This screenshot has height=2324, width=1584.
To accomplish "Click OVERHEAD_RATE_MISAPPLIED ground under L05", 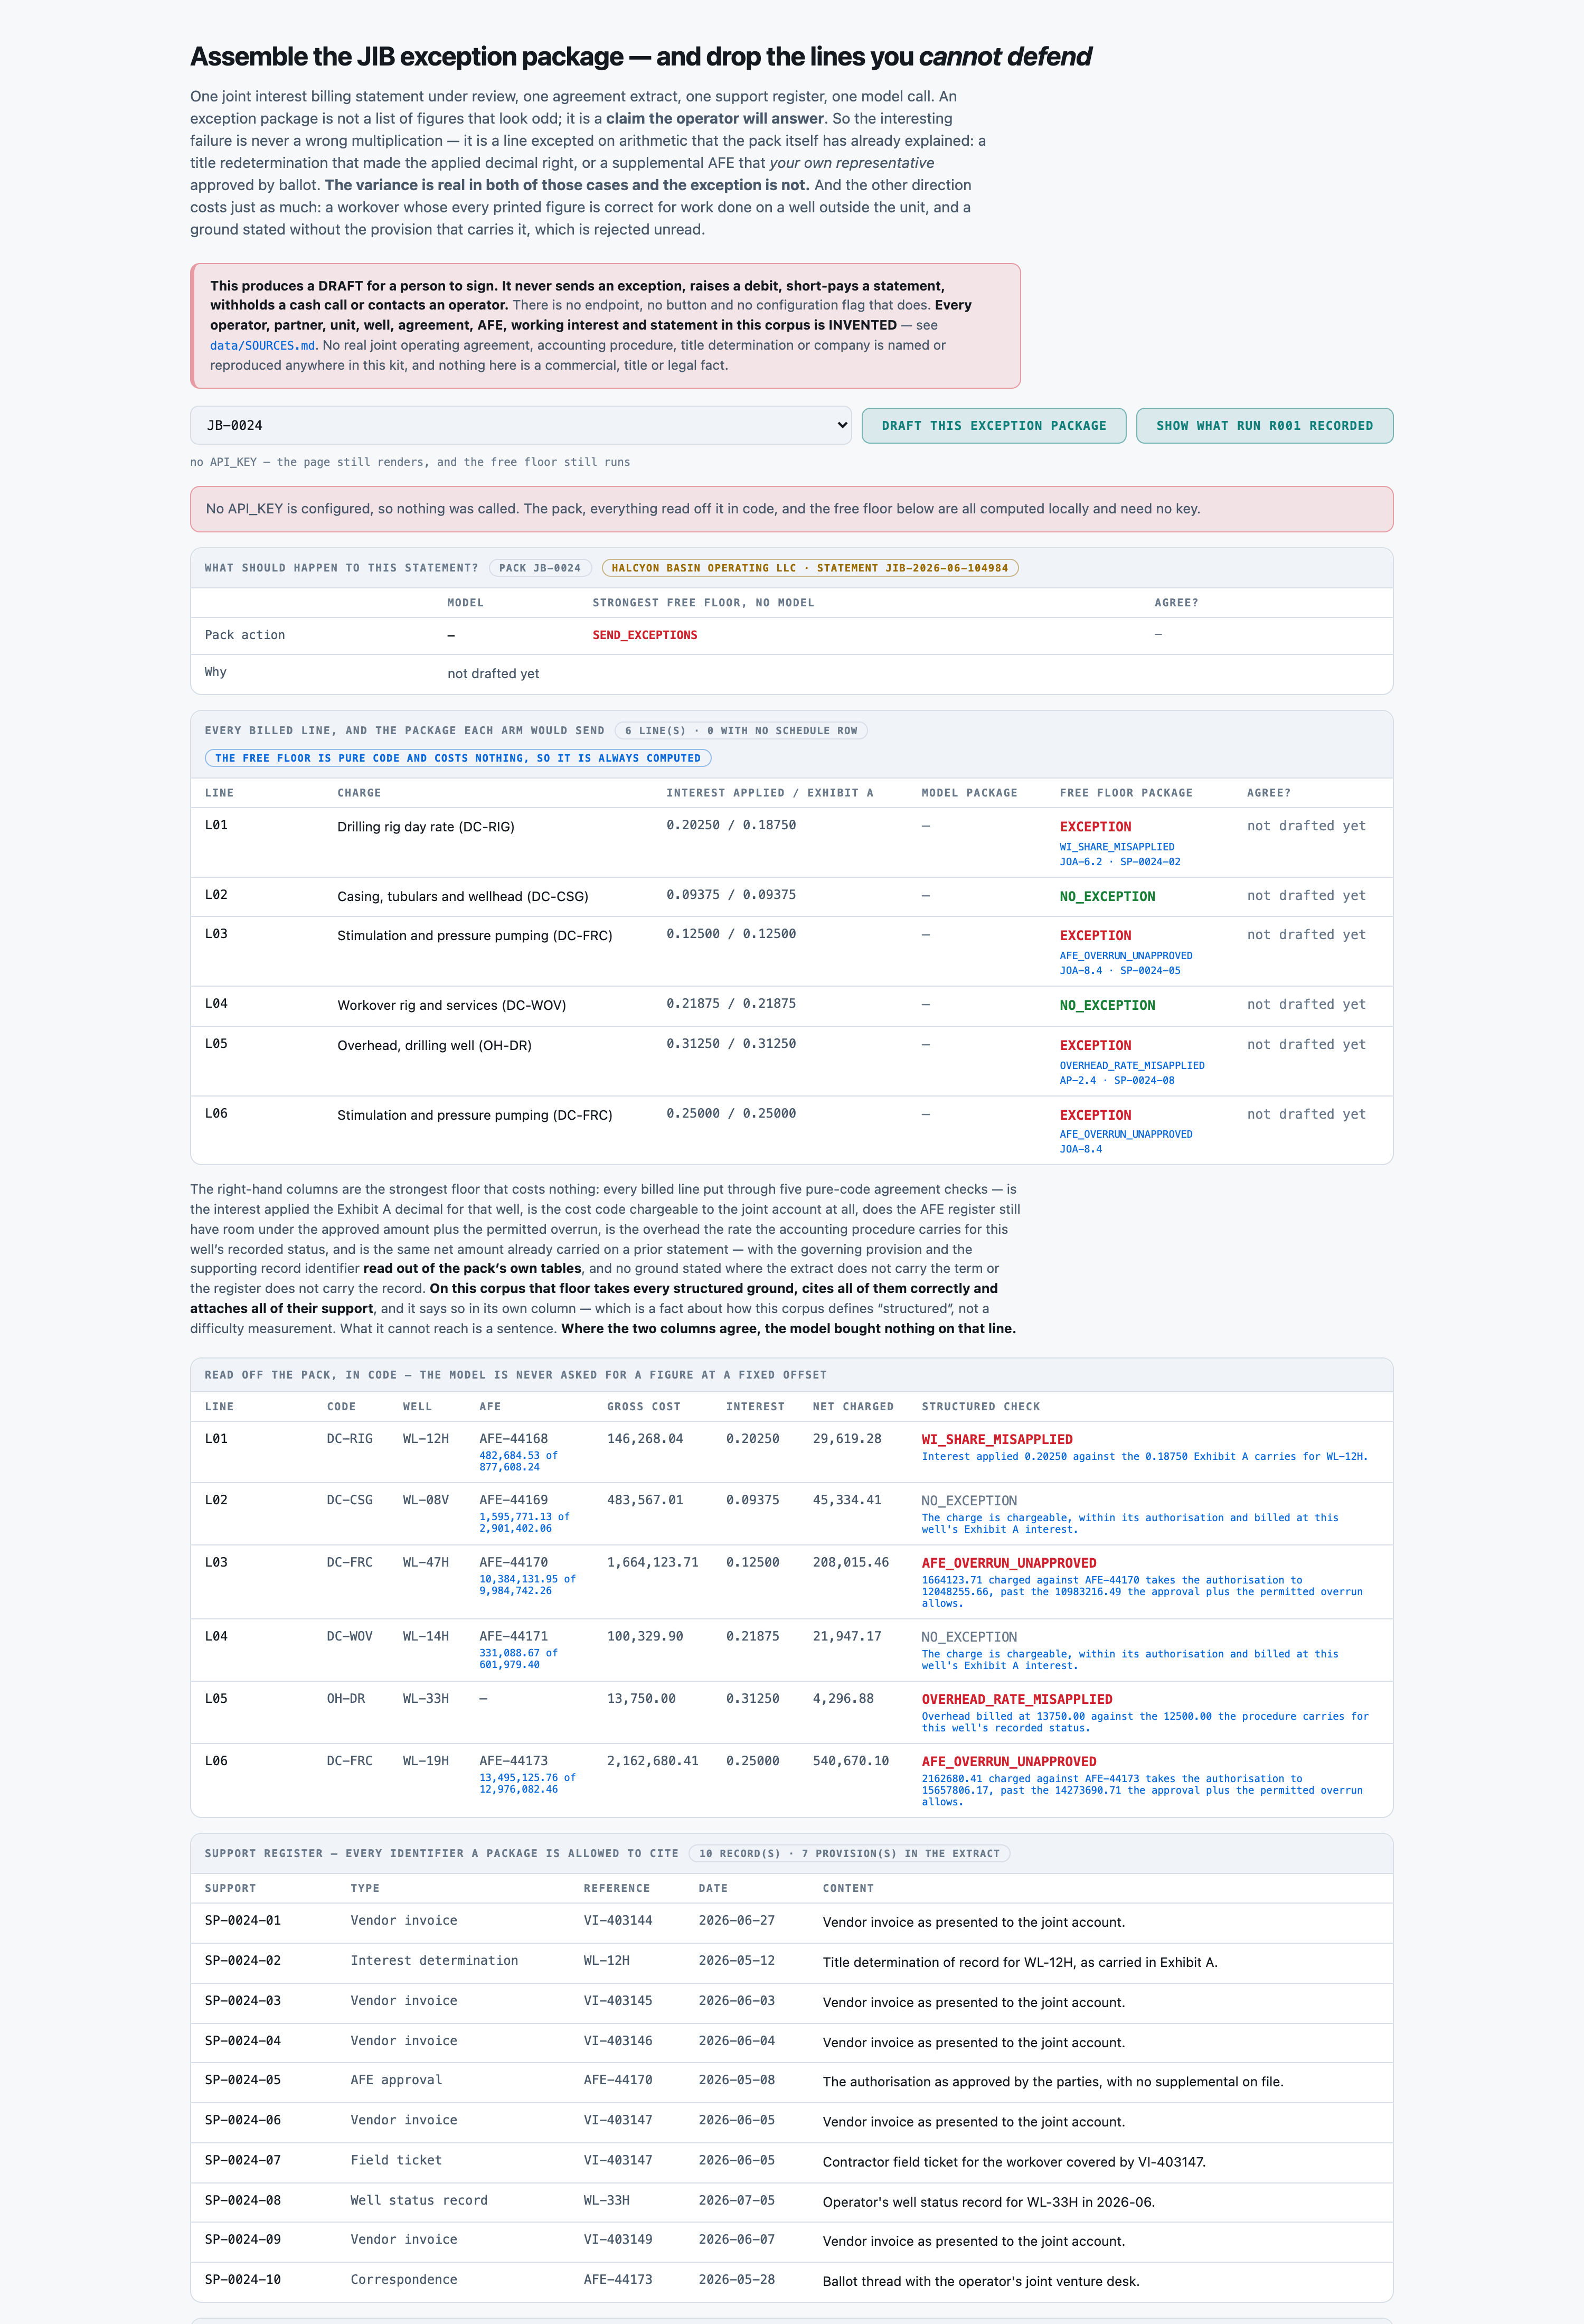I will pos(1132,1065).
